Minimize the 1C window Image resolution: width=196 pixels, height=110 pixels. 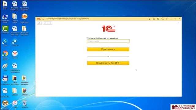[x=171, y=19]
